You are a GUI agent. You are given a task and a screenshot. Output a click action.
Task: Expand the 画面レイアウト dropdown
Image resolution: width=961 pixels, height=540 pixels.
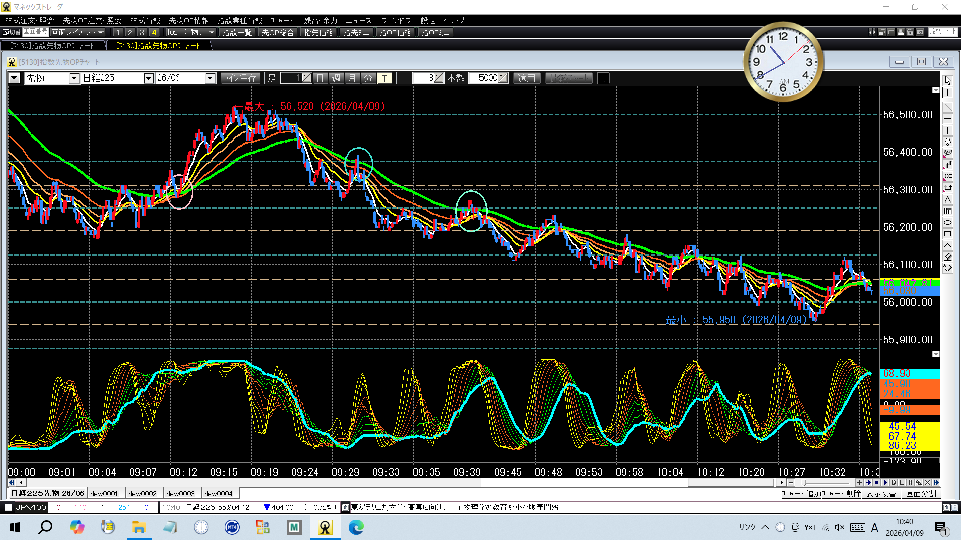coord(78,32)
